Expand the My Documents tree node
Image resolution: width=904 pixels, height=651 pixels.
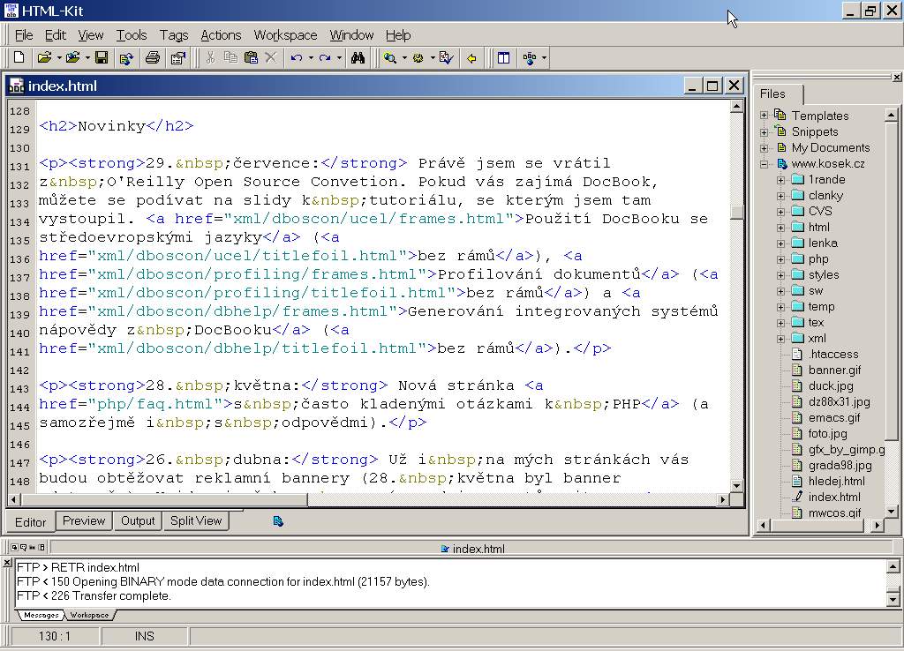[764, 148]
